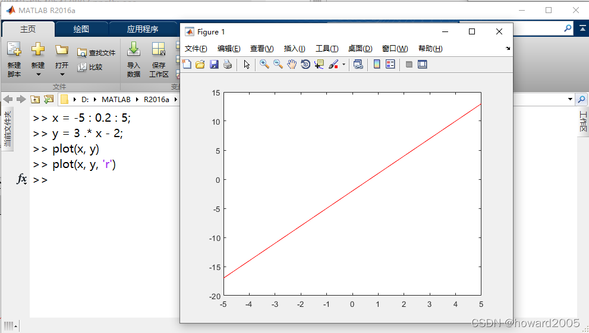Image resolution: width=589 pixels, height=333 pixels.
Task: Open the 查看(V) menu in Figure 1
Action: coord(262,48)
